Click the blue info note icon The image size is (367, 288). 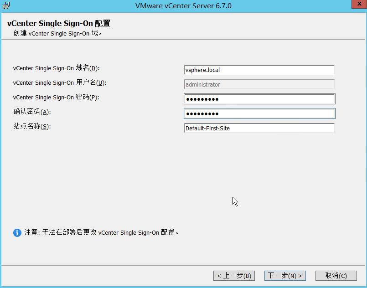point(17,232)
